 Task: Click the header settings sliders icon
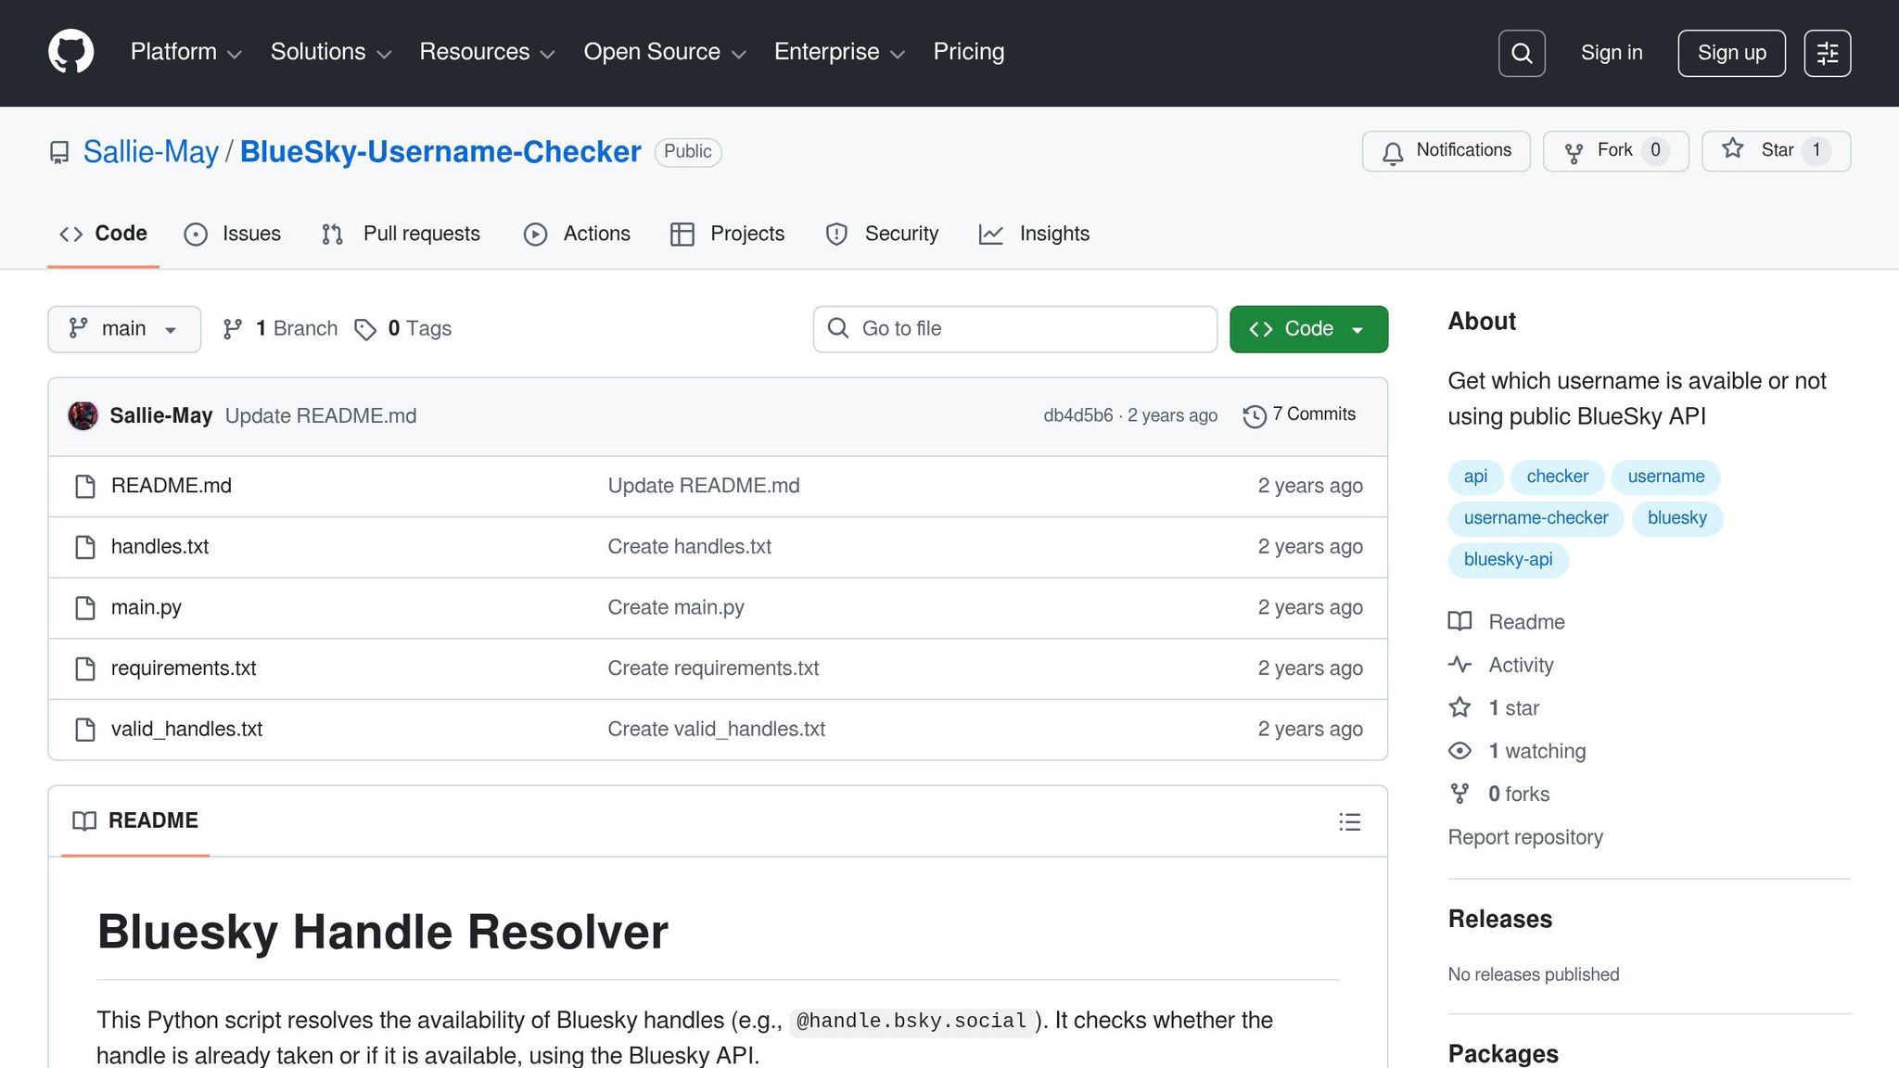pos(1827,53)
